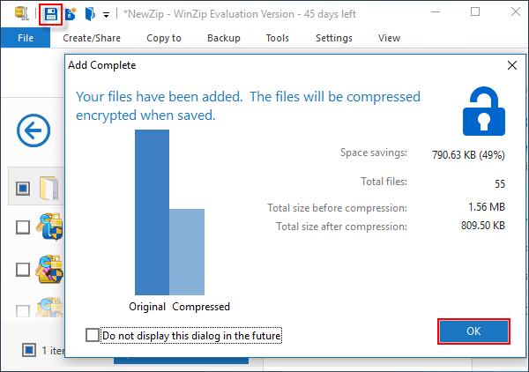Screen dimensions: 529x372
Task: Open the File menu
Action: [26, 38]
